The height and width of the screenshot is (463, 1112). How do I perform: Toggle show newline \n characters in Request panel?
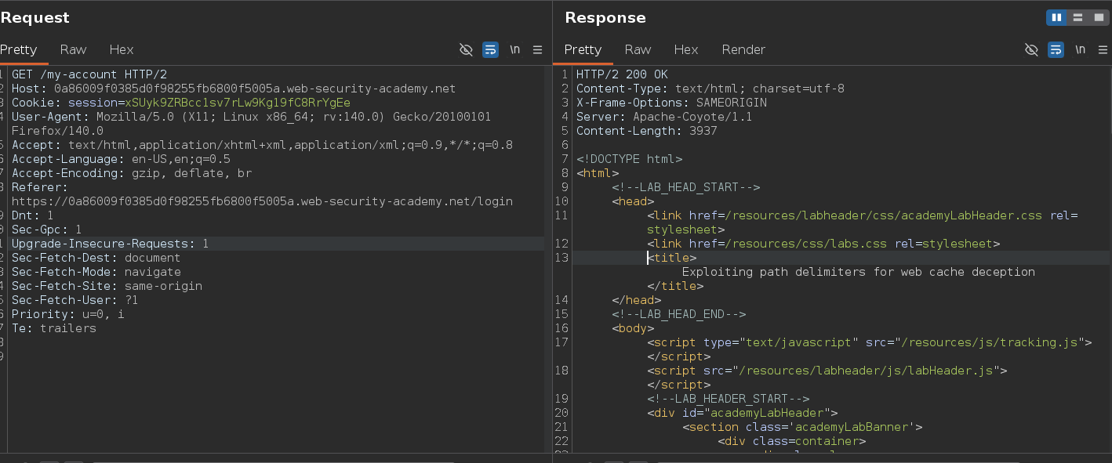[514, 49]
